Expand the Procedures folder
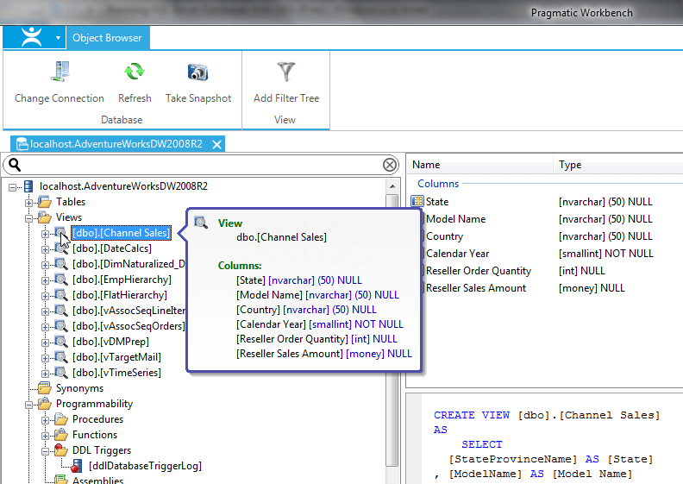Viewport: 683px width, 484px height. click(x=45, y=420)
